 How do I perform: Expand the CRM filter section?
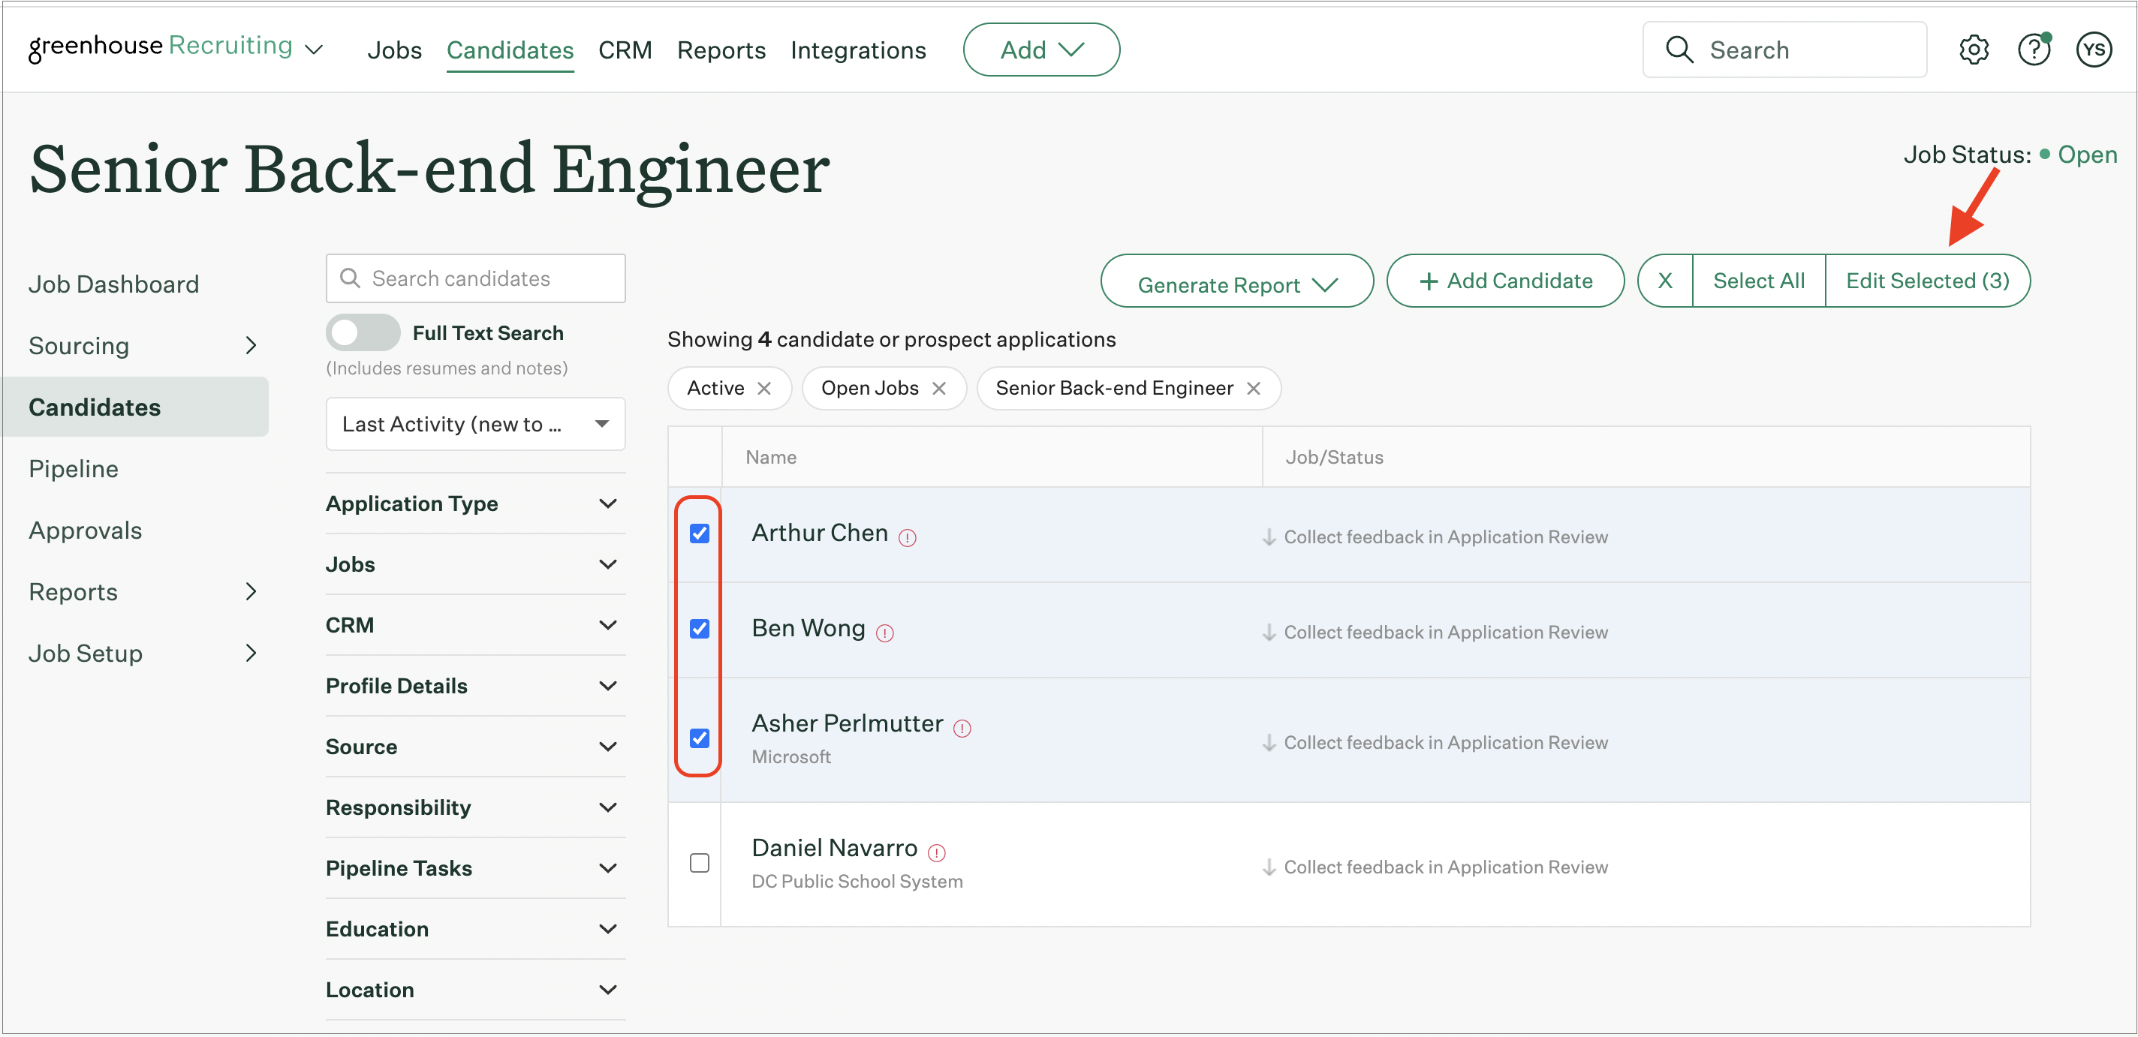(476, 625)
